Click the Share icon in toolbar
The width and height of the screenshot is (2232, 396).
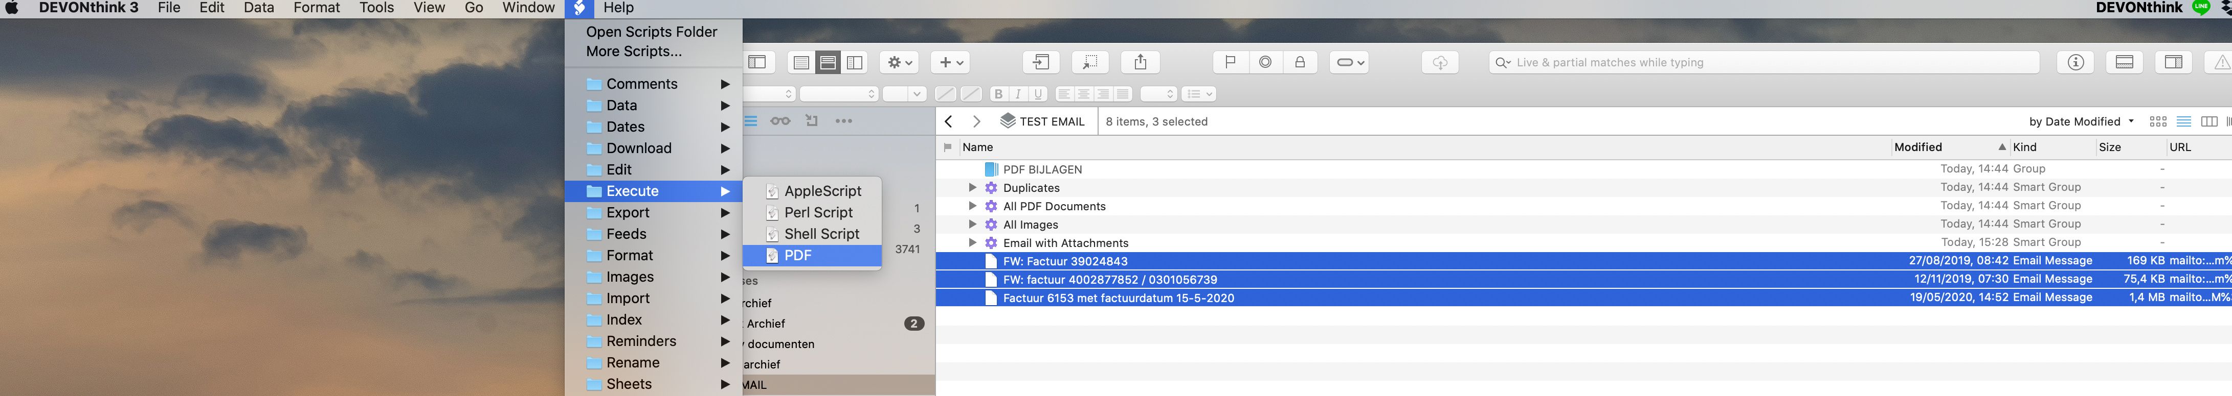[x=1140, y=62]
